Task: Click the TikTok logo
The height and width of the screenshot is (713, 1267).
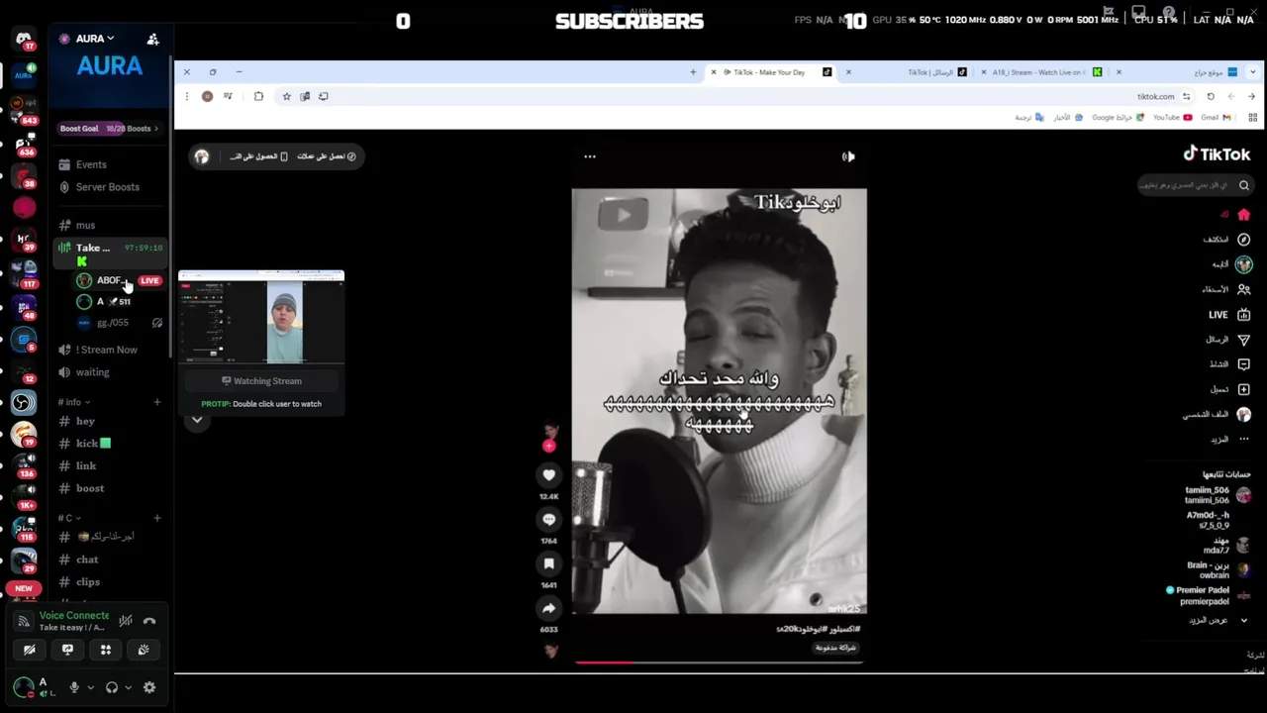Action: coord(1217,154)
